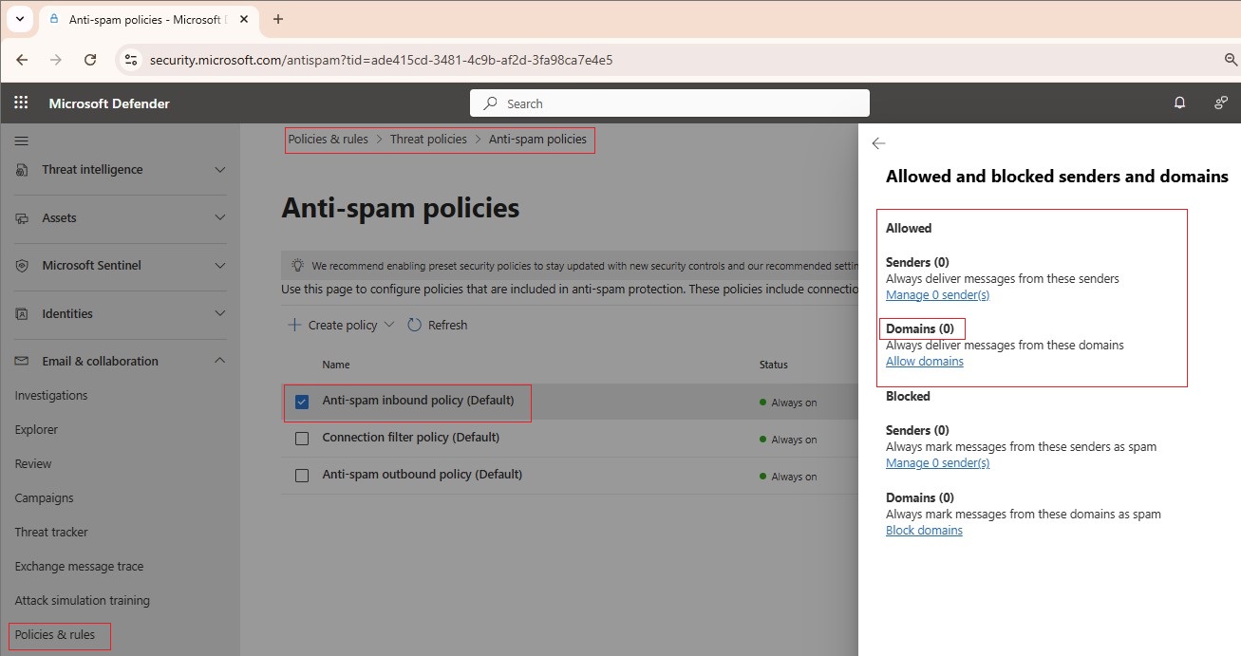Open Anti-spam outbound policy (Default) row name
Screen dimensions: 1241x656
422,475
